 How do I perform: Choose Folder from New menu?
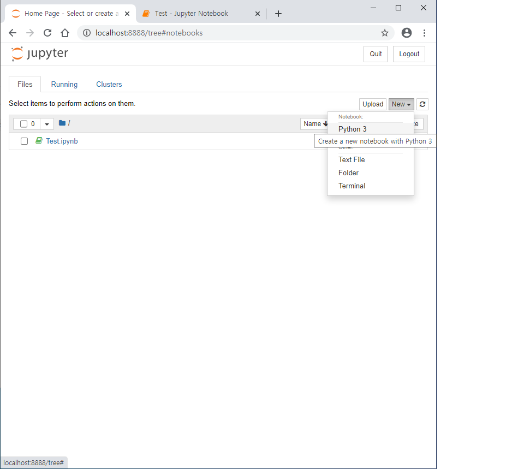(348, 173)
